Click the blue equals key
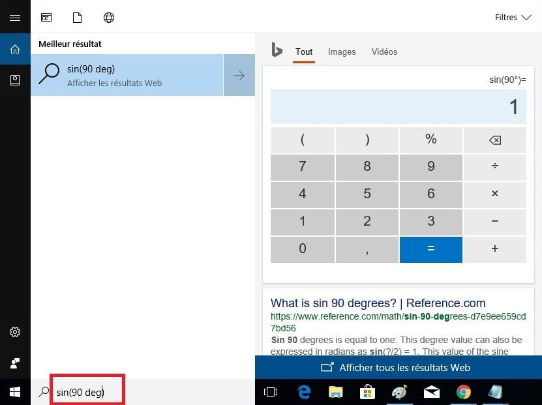 pos(430,250)
